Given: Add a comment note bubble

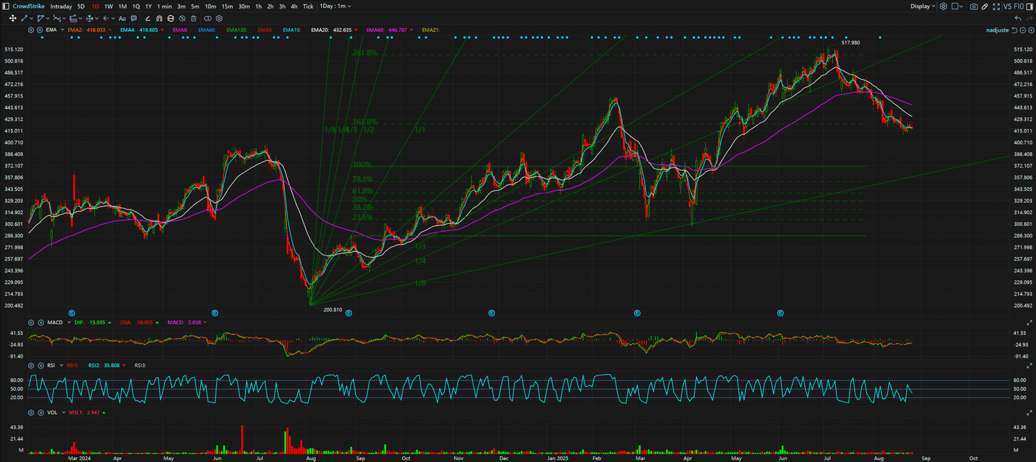Looking at the screenshot, I should (134, 19).
